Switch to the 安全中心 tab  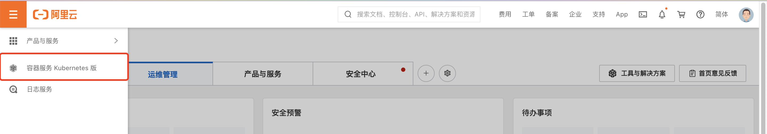(361, 74)
